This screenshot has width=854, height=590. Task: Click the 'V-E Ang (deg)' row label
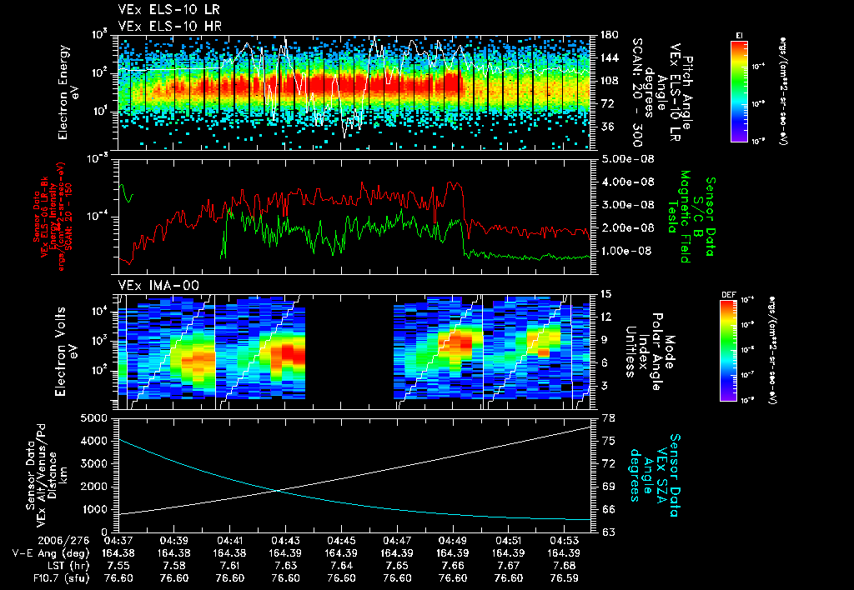[x=50, y=553]
